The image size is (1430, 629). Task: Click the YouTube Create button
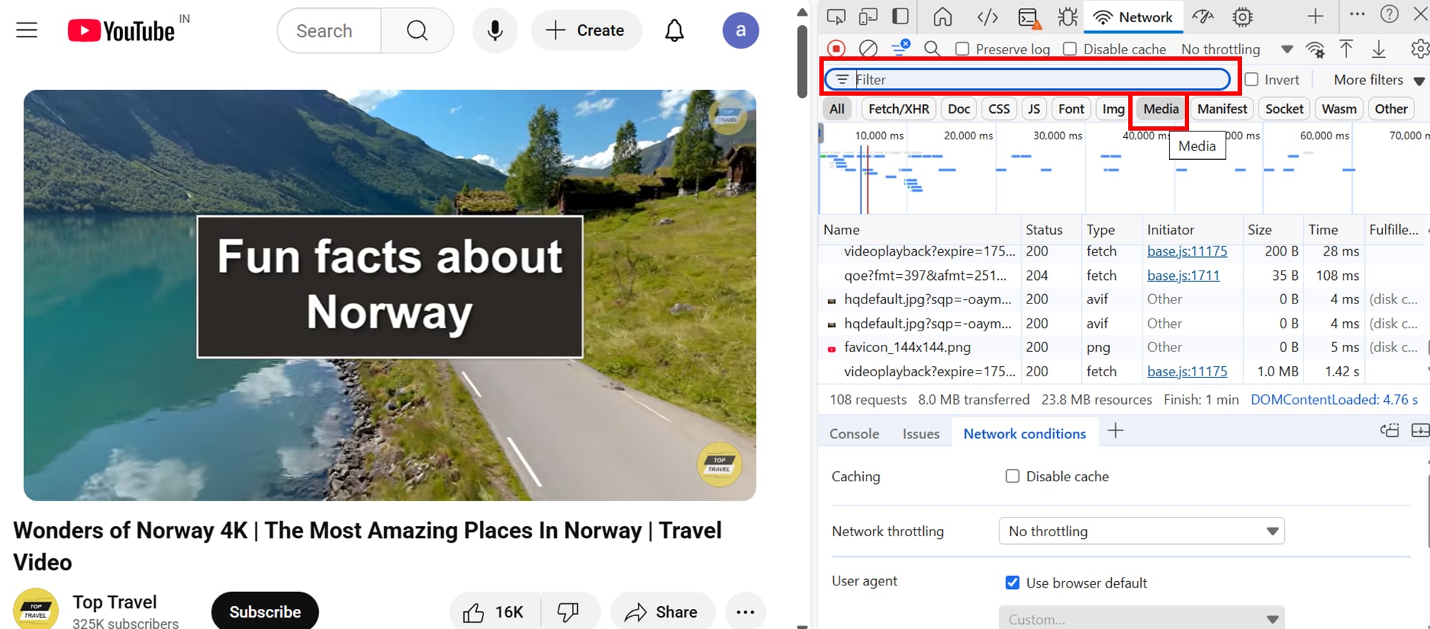[586, 31]
